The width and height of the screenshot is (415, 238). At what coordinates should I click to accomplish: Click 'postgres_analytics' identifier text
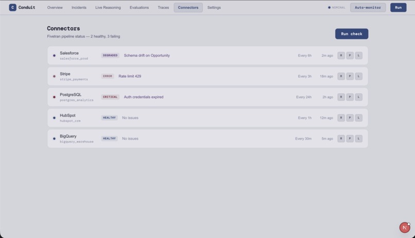click(77, 100)
